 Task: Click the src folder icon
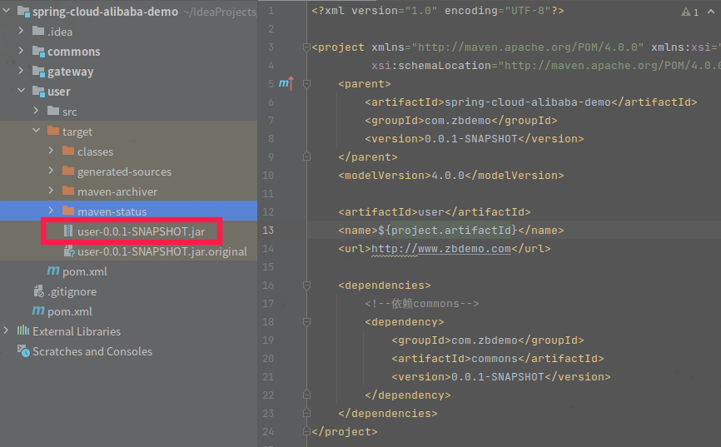(53, 111)
